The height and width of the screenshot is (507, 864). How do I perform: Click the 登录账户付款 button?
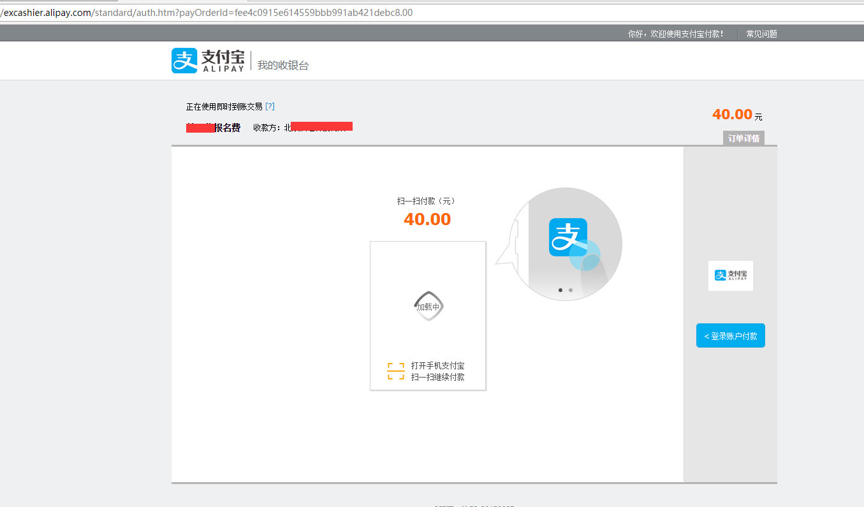731,335
